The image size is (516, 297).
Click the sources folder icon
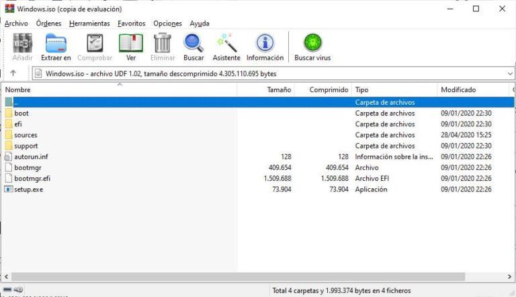tap(9, 135)
